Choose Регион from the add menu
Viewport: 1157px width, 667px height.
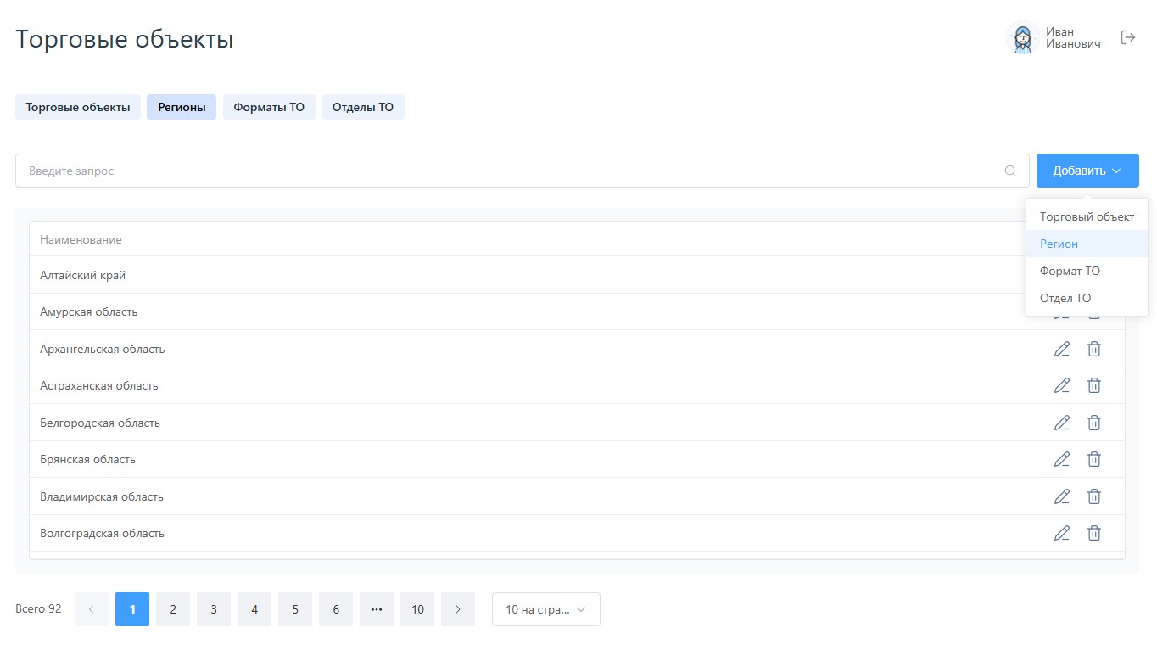pyautogui.click(x=1059, y=244)
